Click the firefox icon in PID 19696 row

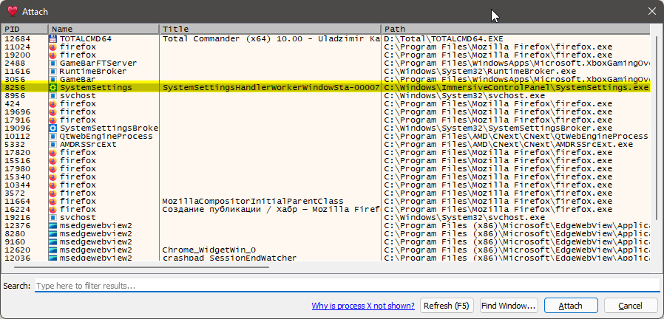click(53, 112)
